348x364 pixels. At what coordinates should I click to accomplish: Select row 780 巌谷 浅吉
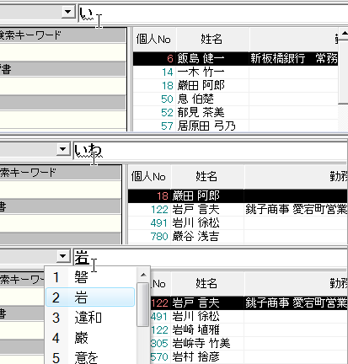click(238, 237)
